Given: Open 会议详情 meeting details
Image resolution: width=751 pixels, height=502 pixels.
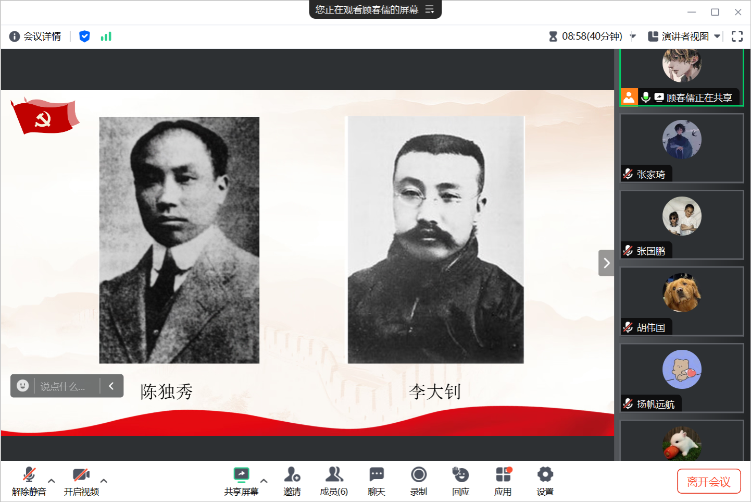Looking at the screenshot, I should tap(35, 36).
